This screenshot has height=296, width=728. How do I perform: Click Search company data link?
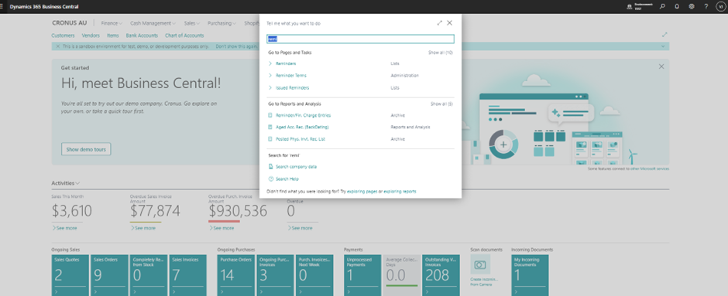pyautogui.click(x=296, y=166)
